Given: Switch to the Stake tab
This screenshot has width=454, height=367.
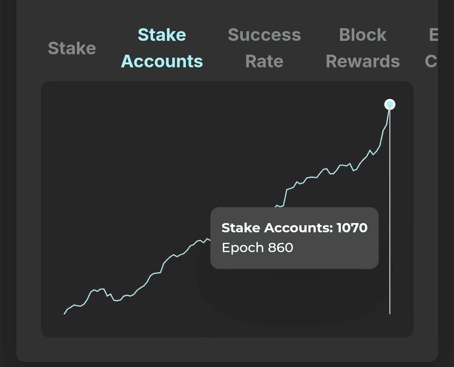Looking at the screenshot, I should pos(72,48).
